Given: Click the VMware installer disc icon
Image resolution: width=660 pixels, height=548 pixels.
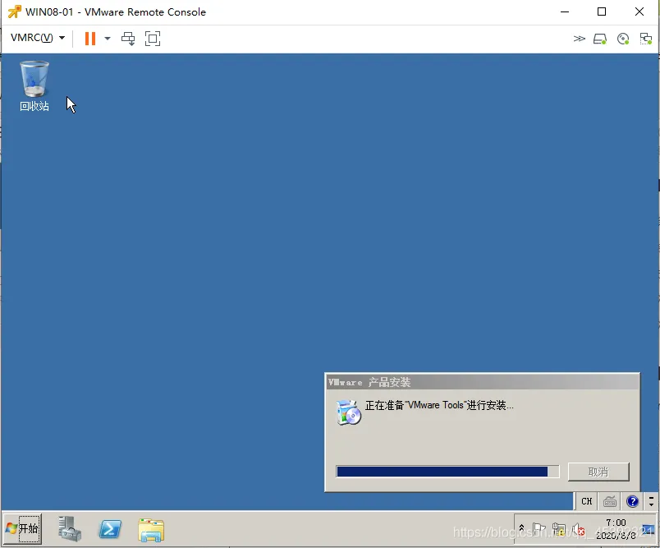Looking at the screenshot, I should (x=349, y=412).
